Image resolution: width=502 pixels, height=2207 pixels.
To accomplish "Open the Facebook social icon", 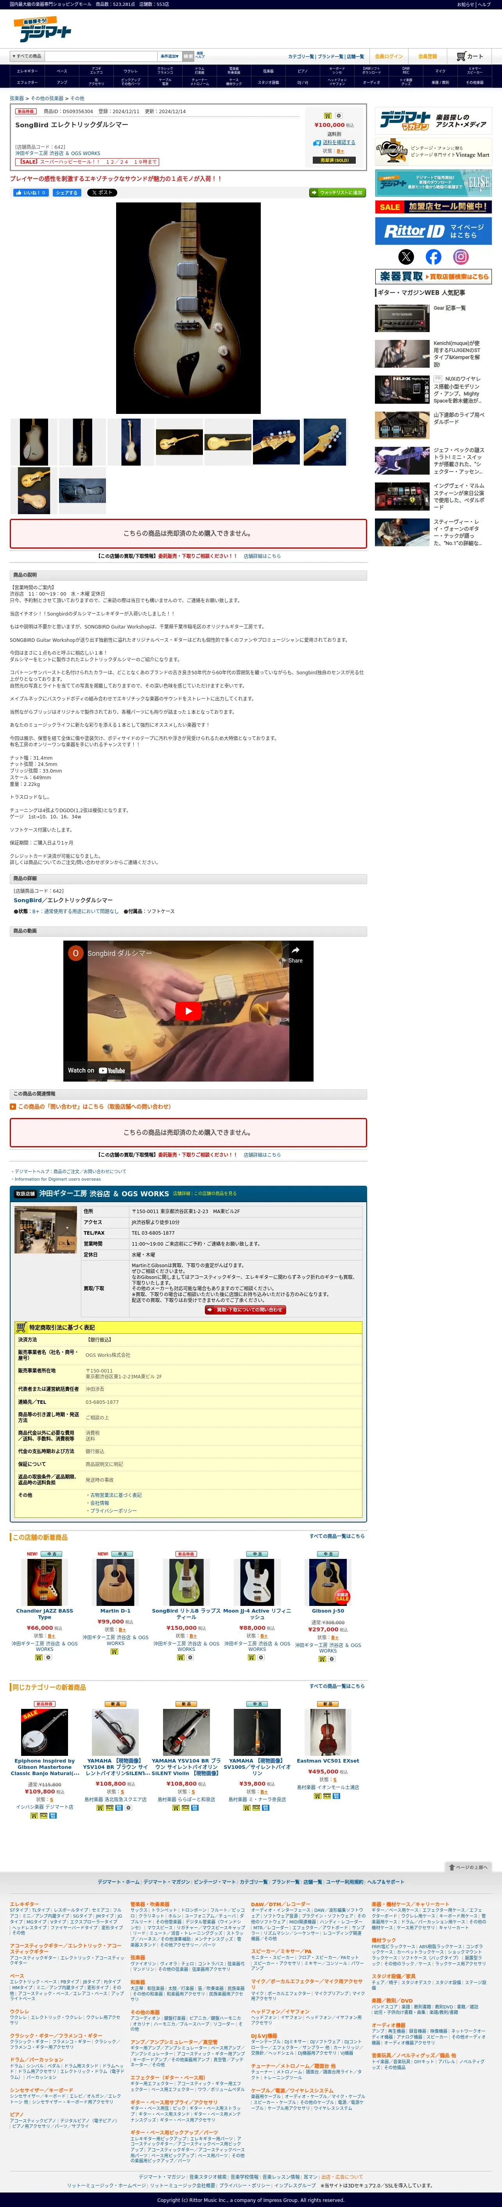I will coord(434,256).
